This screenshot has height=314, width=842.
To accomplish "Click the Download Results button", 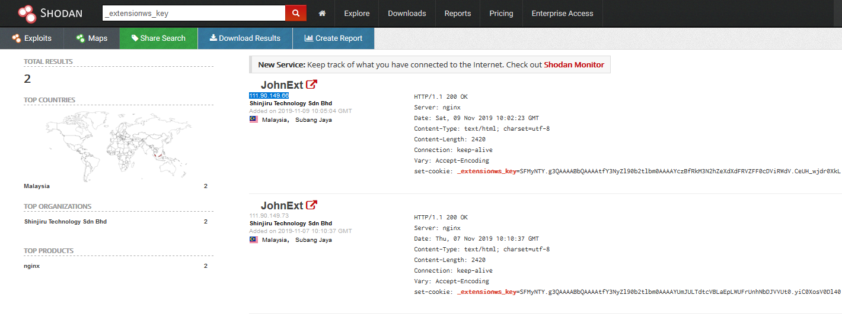I will 245,38.
